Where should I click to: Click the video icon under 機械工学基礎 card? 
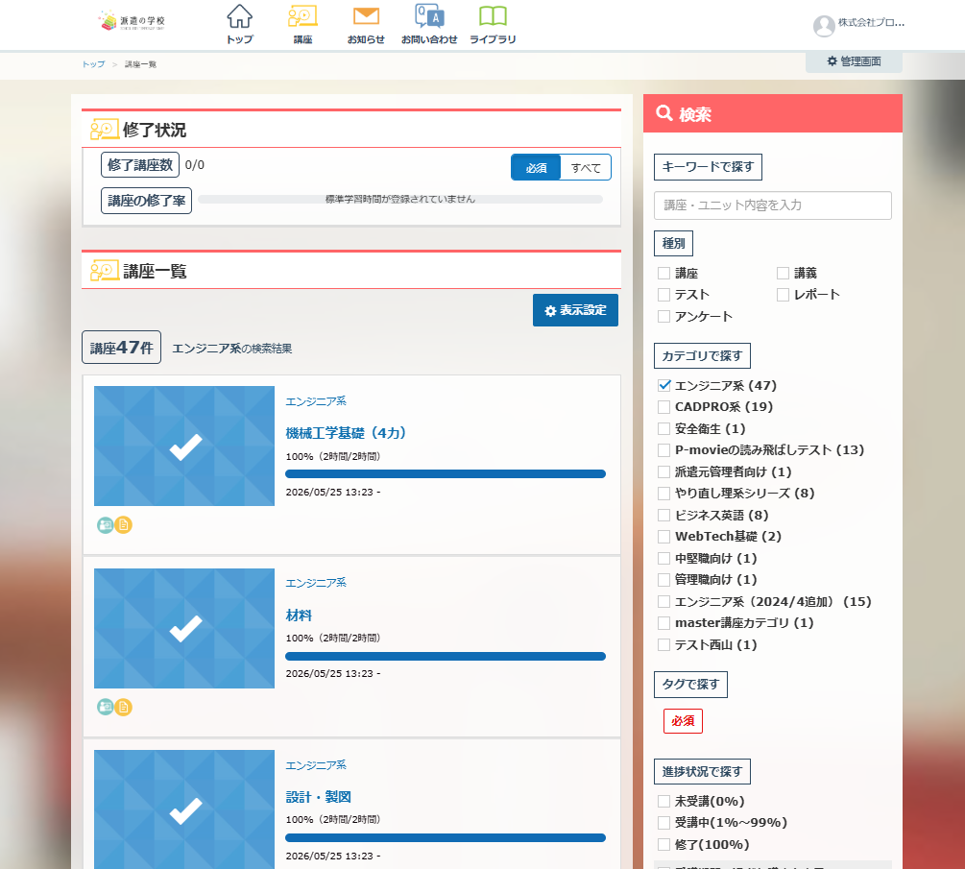(106, 525)
